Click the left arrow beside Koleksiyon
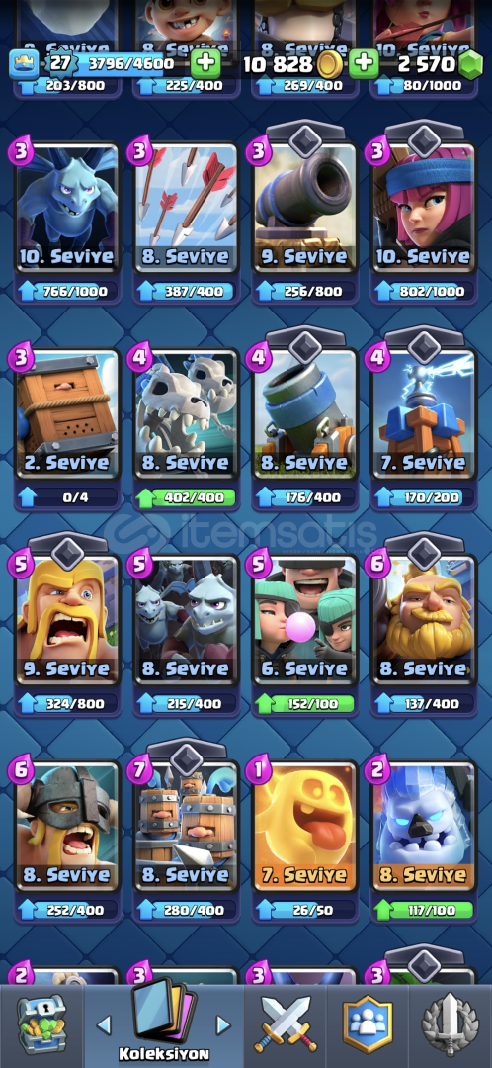Image resolution: width=492 pixels, height=1068 pixels. coord(104,1024)
